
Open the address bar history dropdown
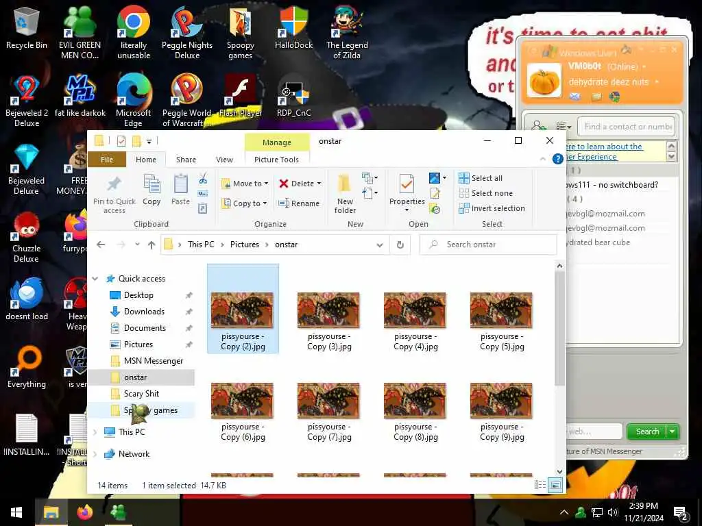(380, 245)
